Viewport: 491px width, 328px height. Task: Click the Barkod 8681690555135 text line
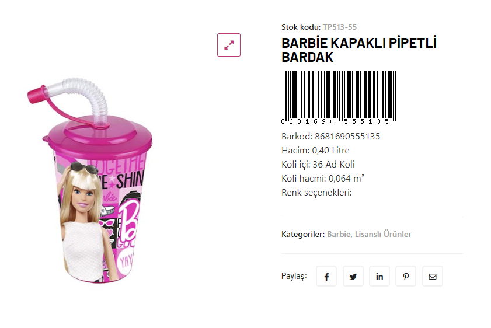pos(330,137)
